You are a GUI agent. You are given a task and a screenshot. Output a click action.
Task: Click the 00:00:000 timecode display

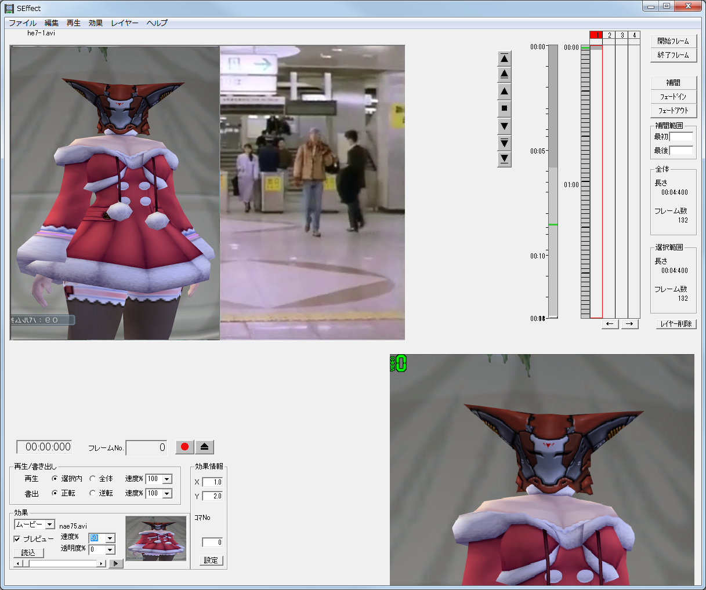[x=44, y=447]
